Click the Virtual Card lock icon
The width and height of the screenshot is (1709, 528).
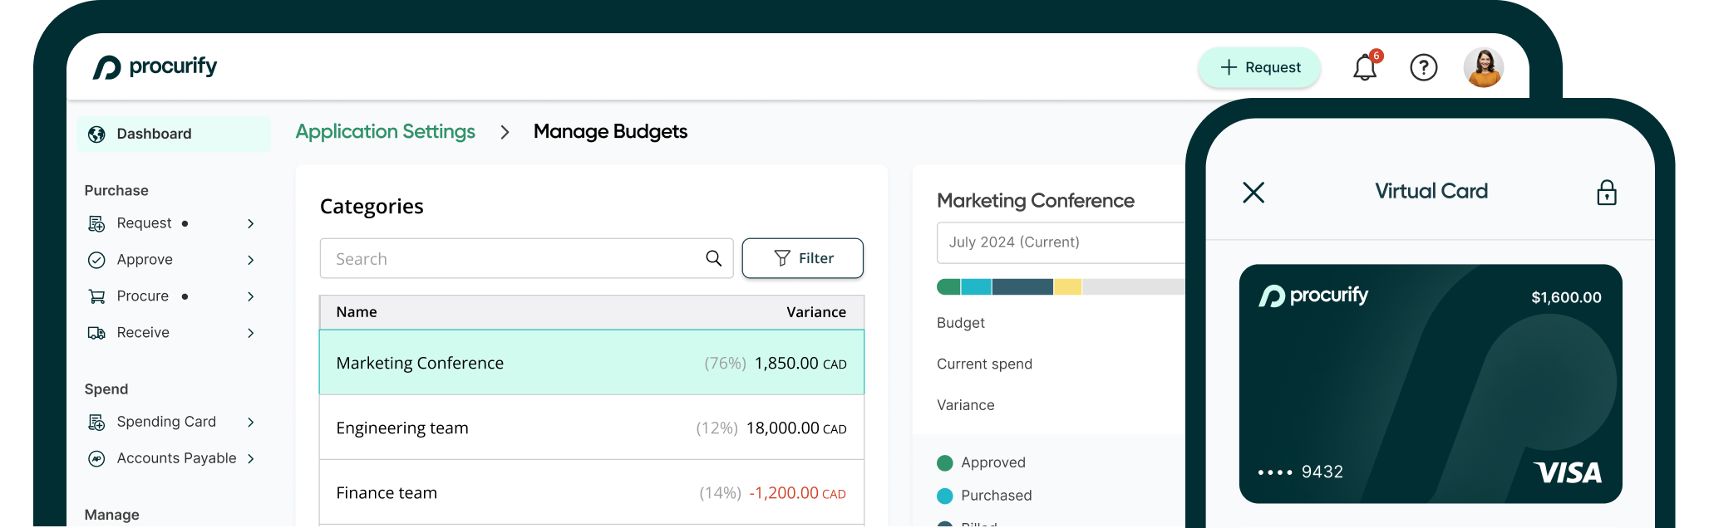pos(1607,193)
